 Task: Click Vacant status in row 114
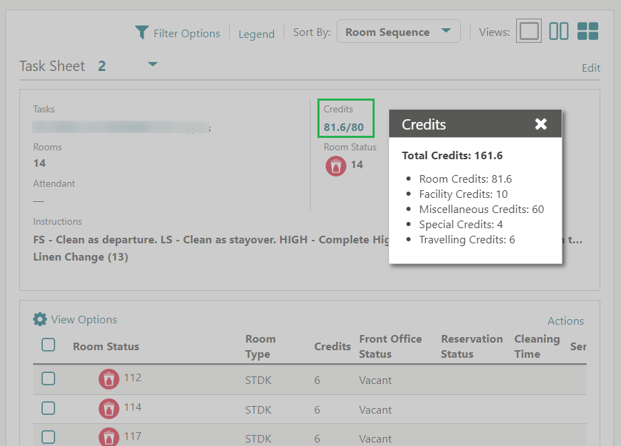[x=375, y=410]
